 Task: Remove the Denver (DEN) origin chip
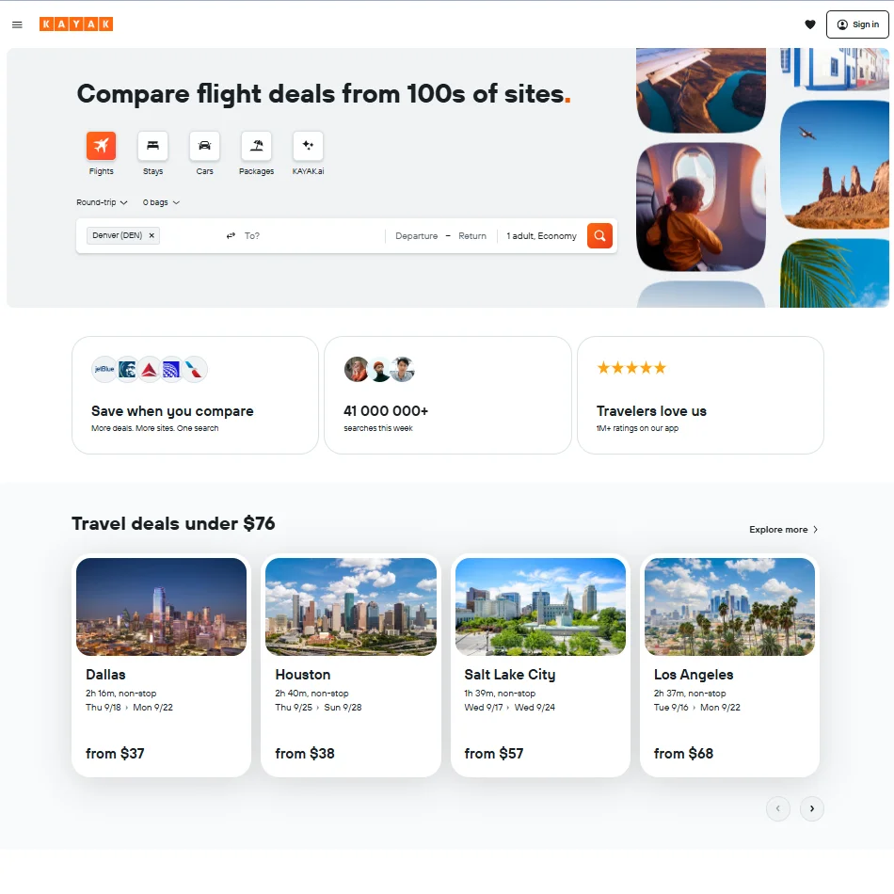pos(152,236)
